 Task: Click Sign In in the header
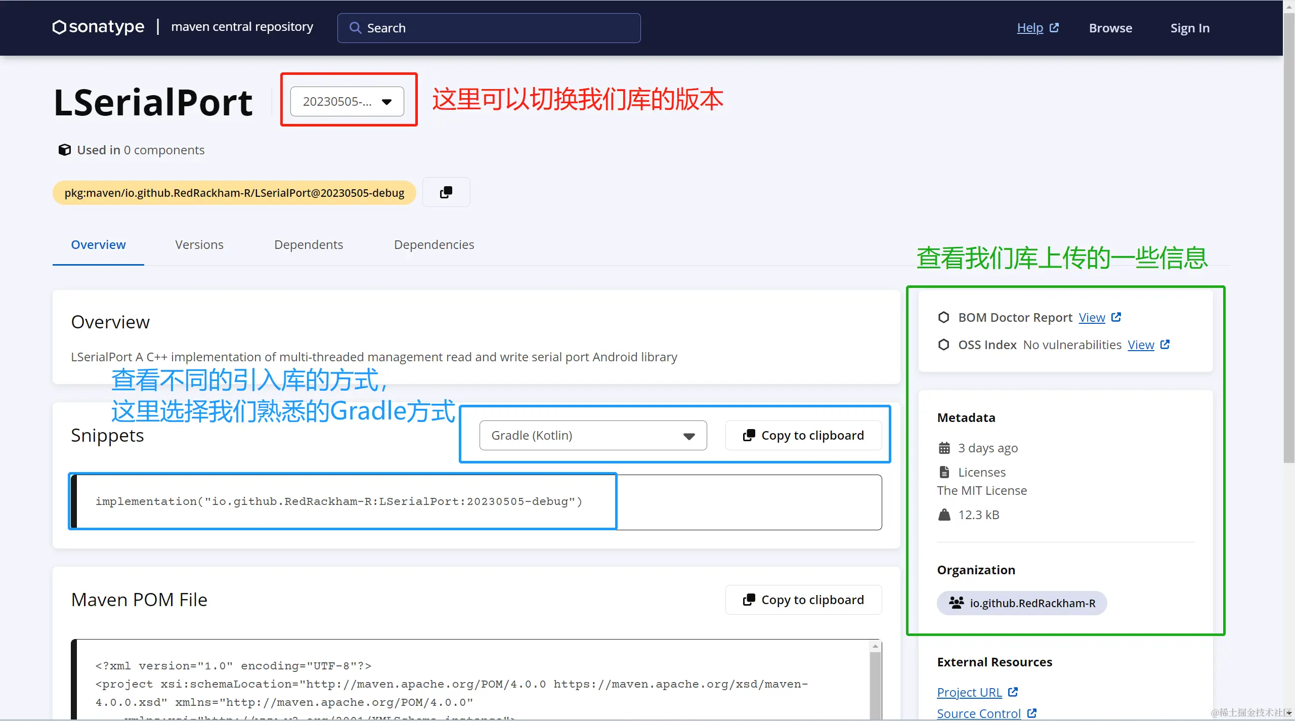tap(1190, 28)
